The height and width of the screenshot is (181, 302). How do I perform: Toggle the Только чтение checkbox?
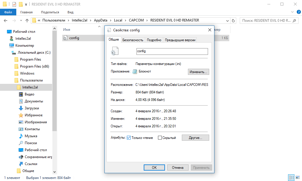pos(129,137)
